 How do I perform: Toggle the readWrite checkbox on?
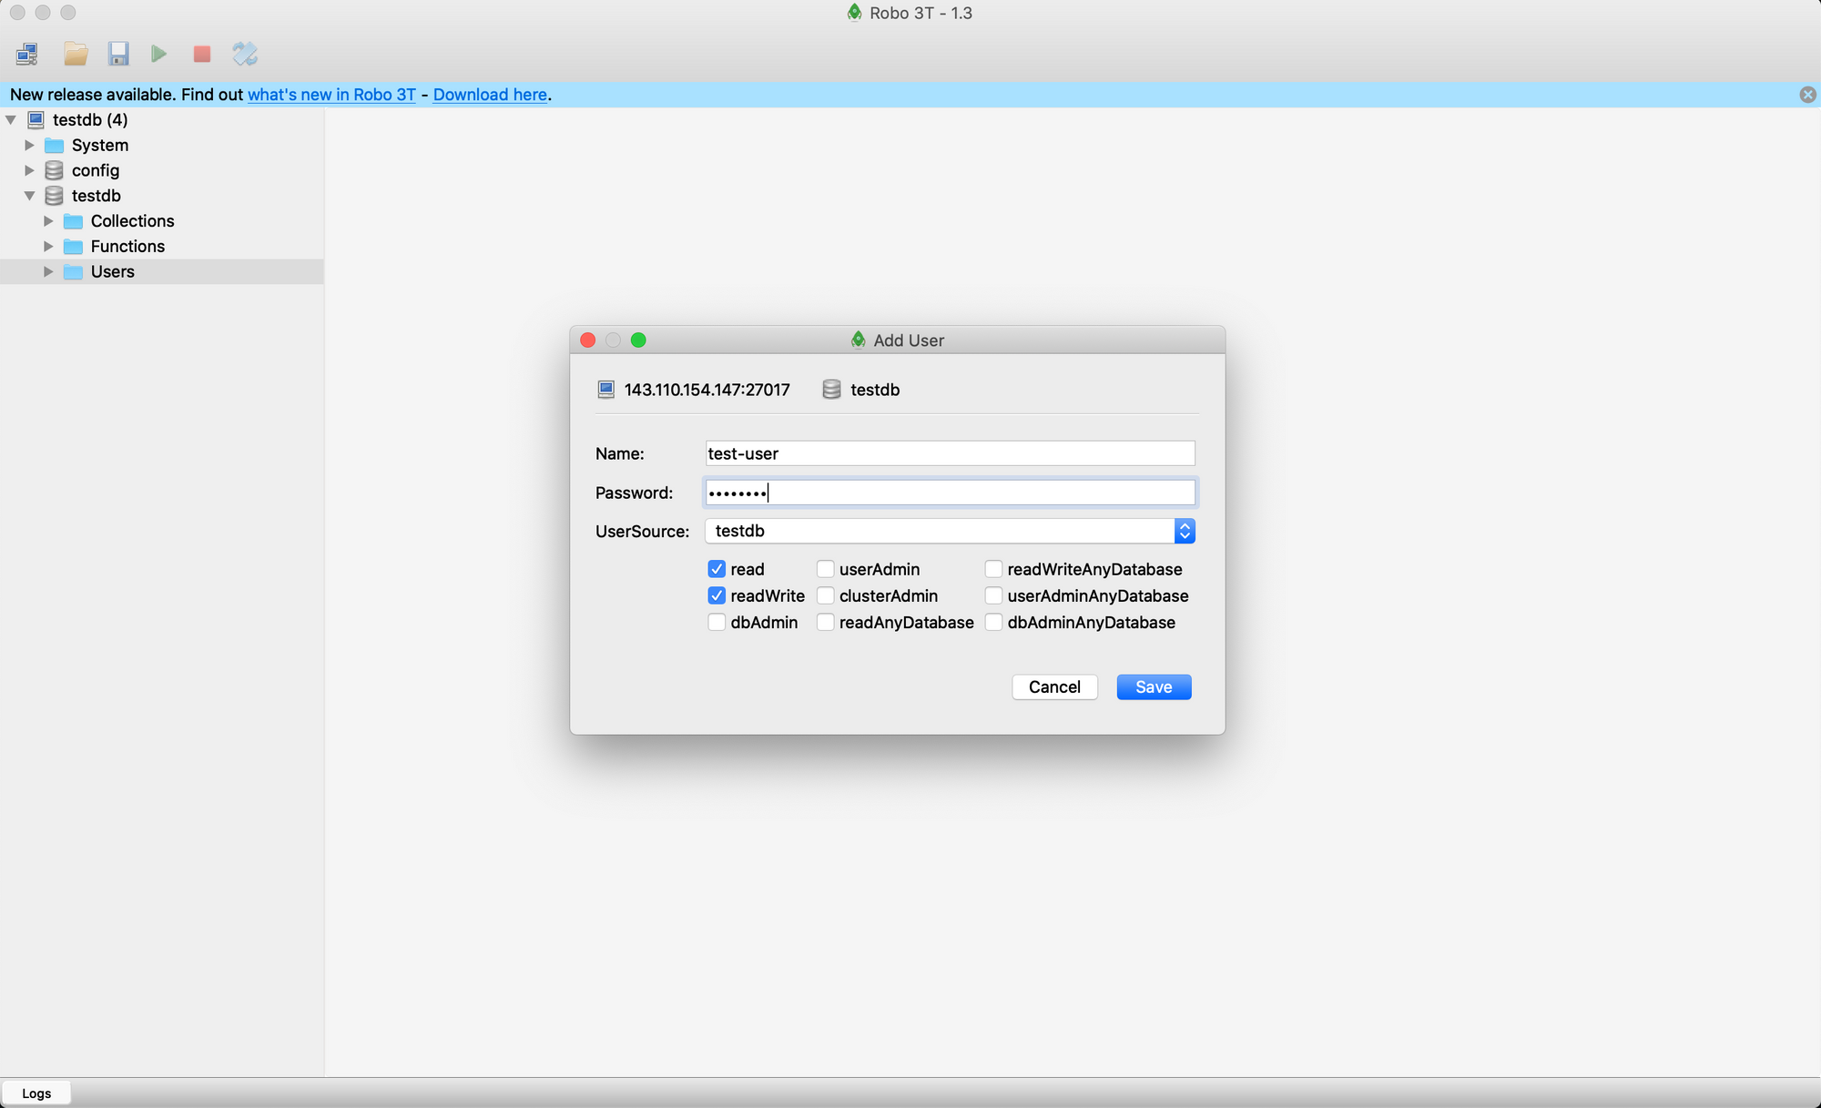717,595
